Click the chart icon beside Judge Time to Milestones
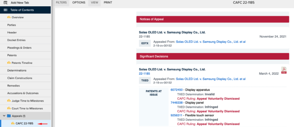The width and height of the screenshot is (294, 127). pos(9,101)
